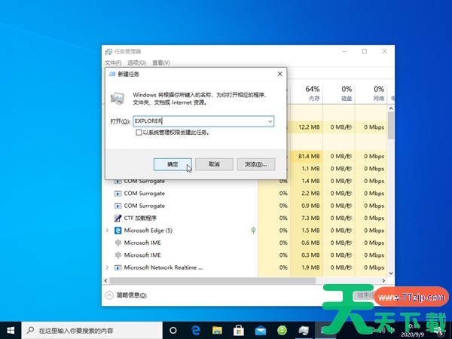
Task: Open the Edge browser from taskbar
Action: (194, 330)
